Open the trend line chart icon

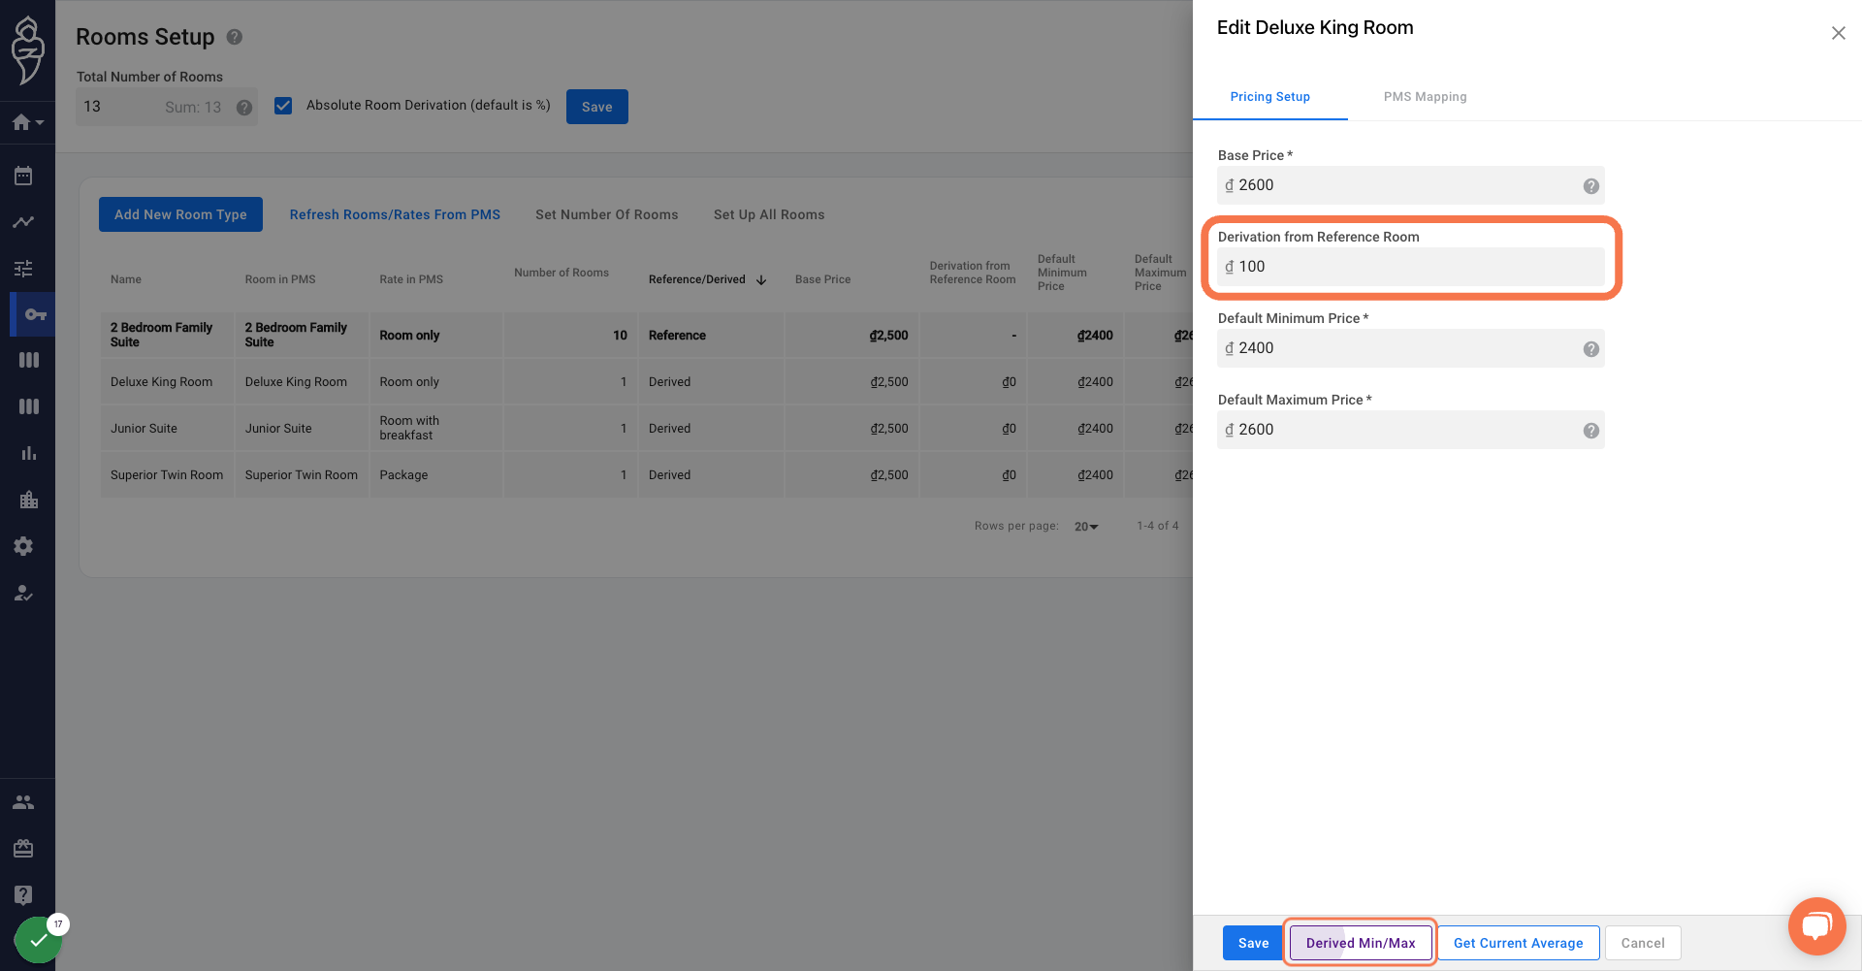click(x=23, y=222)
